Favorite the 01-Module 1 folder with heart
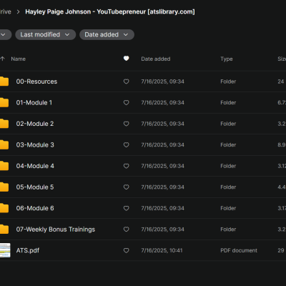 coord(127,103)
